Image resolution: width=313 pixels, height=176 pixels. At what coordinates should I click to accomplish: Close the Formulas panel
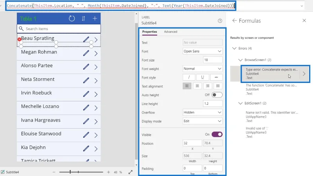(x=304, y=21)
